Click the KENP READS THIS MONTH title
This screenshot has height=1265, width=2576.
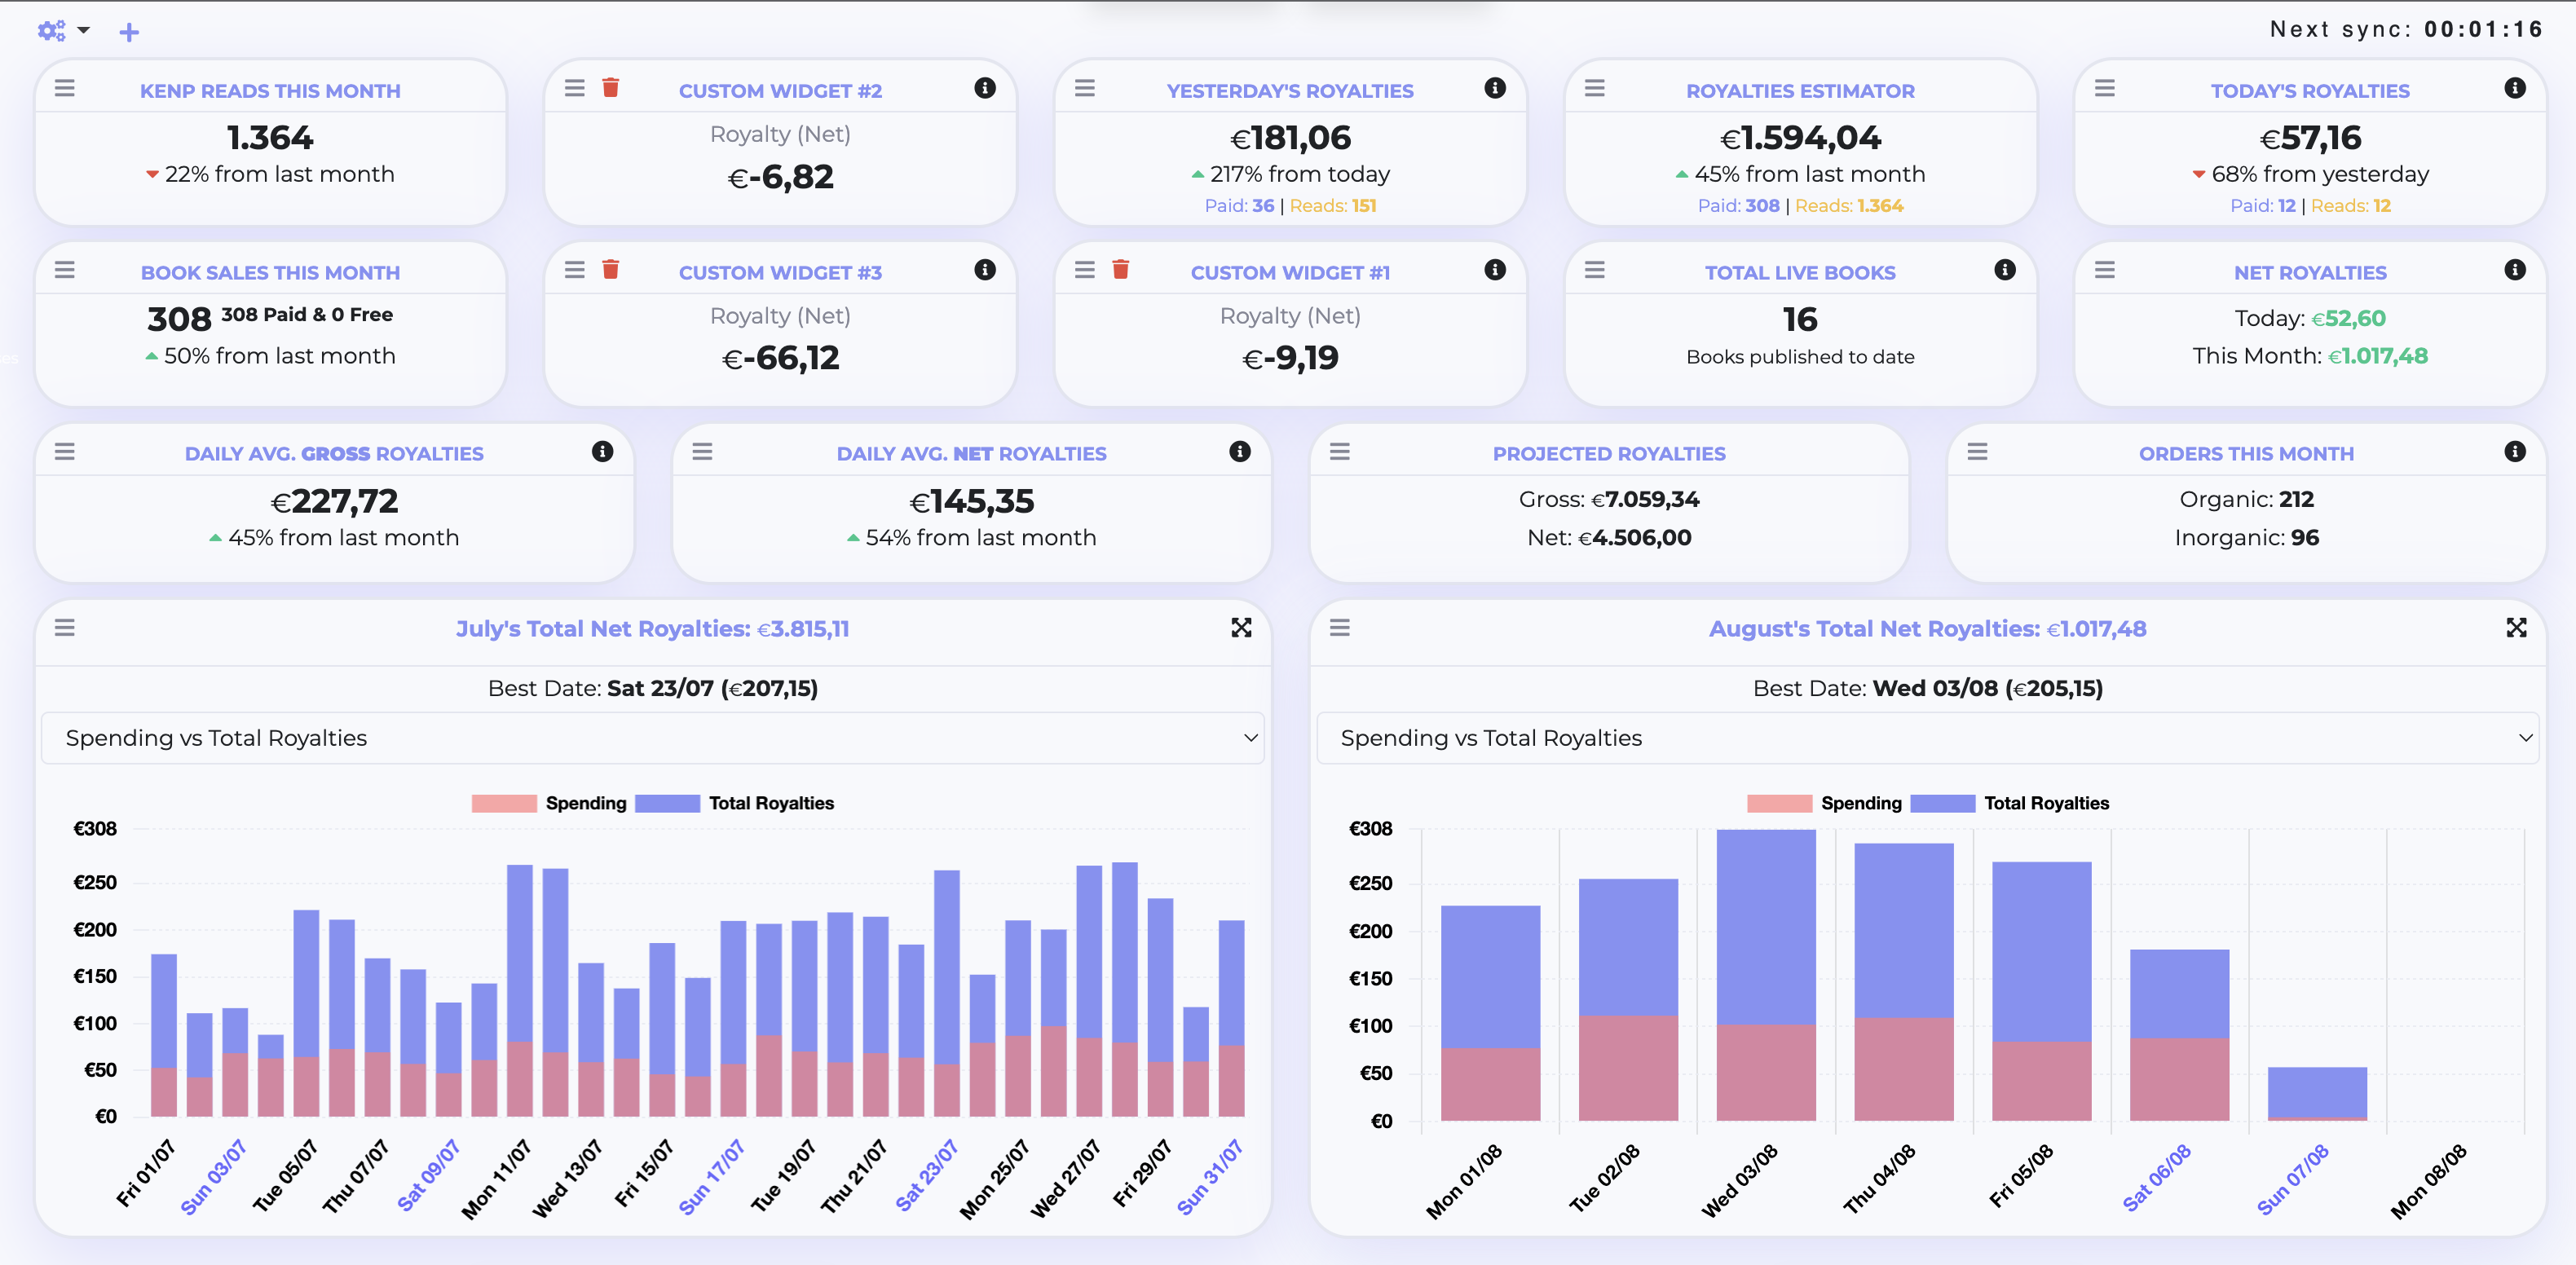coord(270,91)
